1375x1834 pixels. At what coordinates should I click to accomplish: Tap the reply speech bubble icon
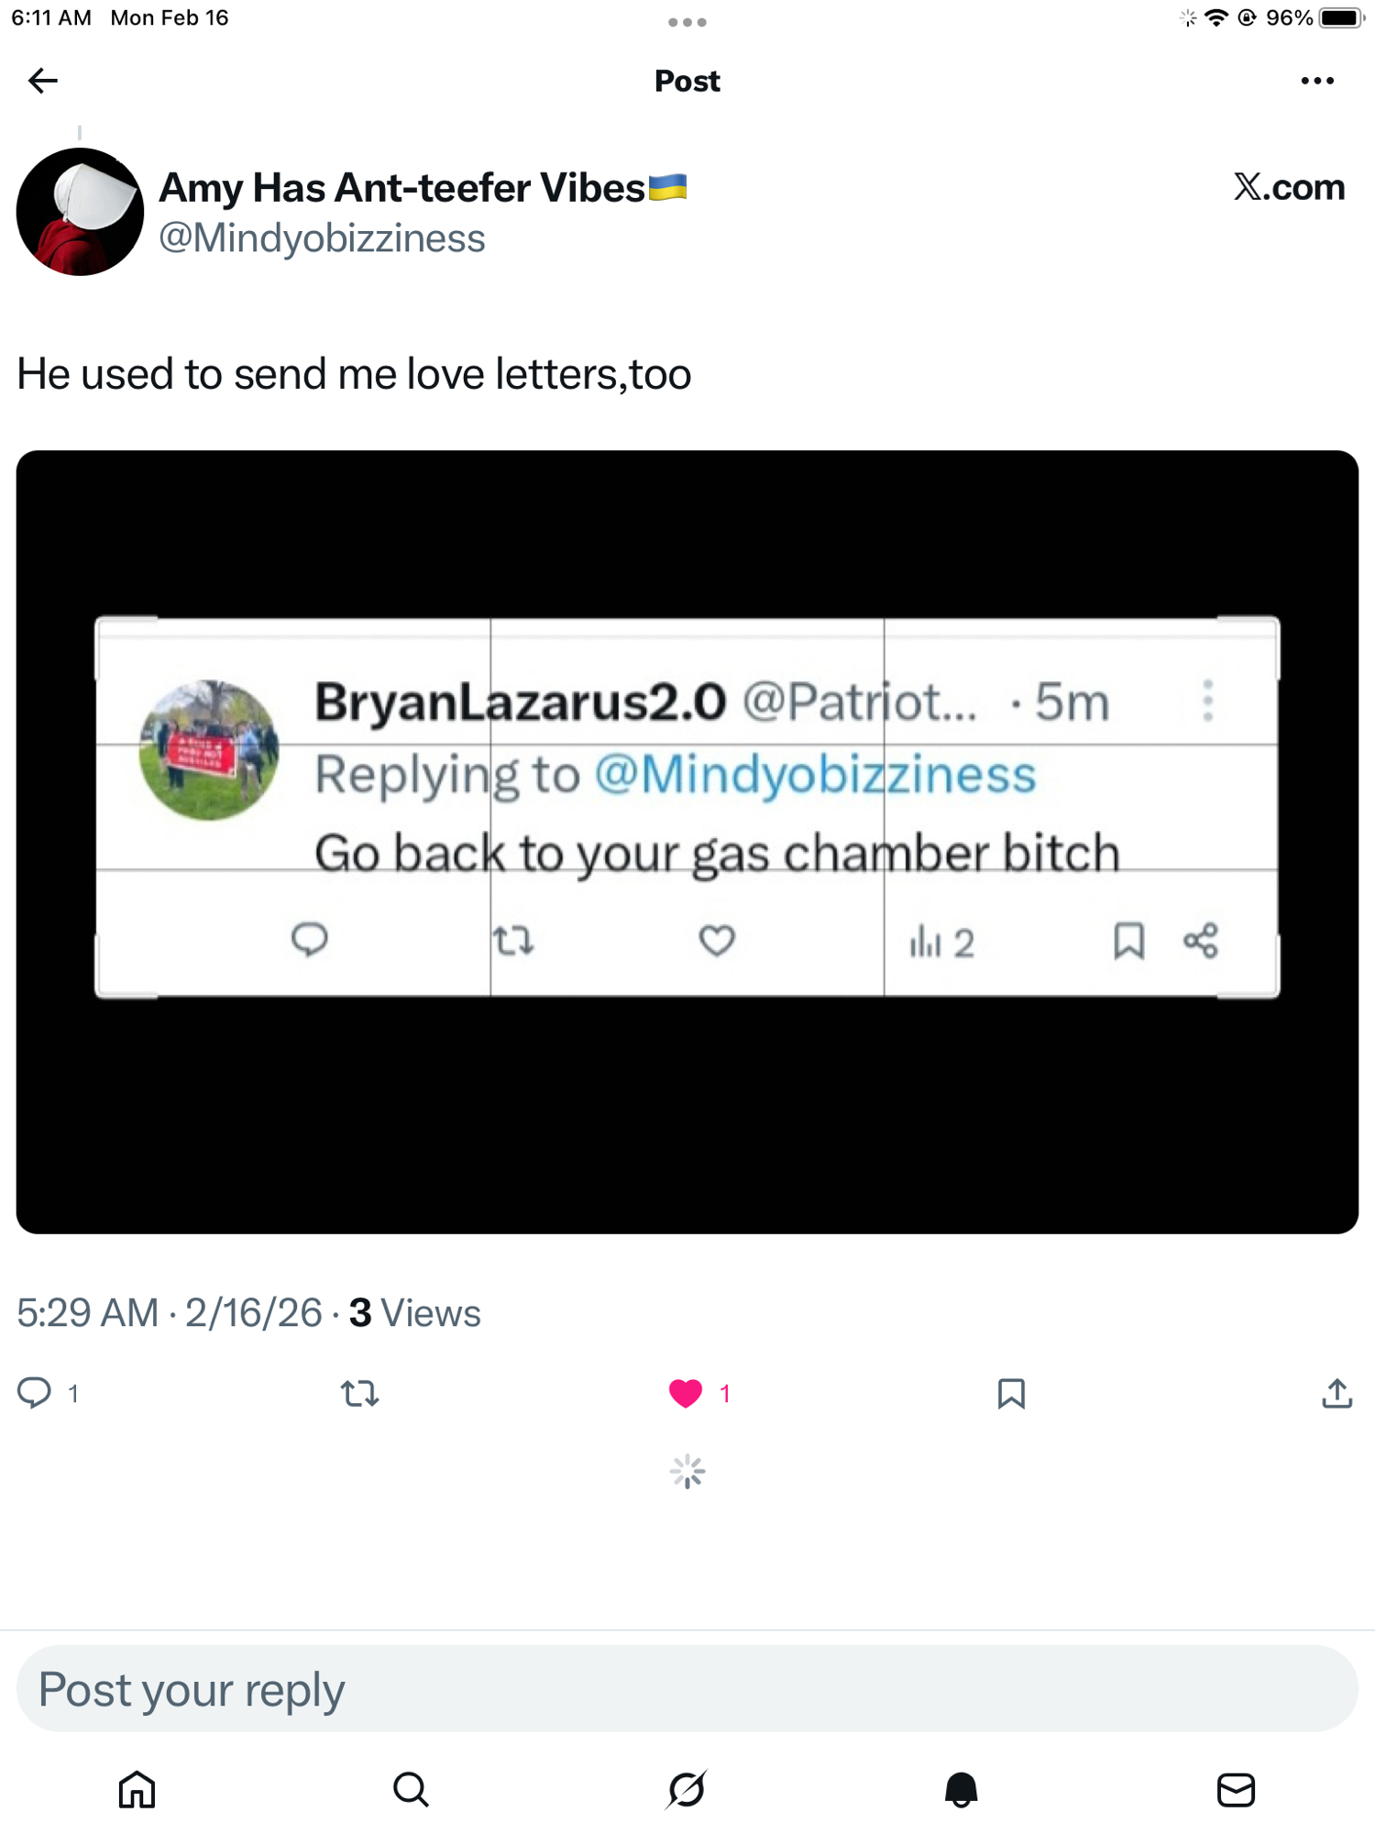tap(35, 1392)
